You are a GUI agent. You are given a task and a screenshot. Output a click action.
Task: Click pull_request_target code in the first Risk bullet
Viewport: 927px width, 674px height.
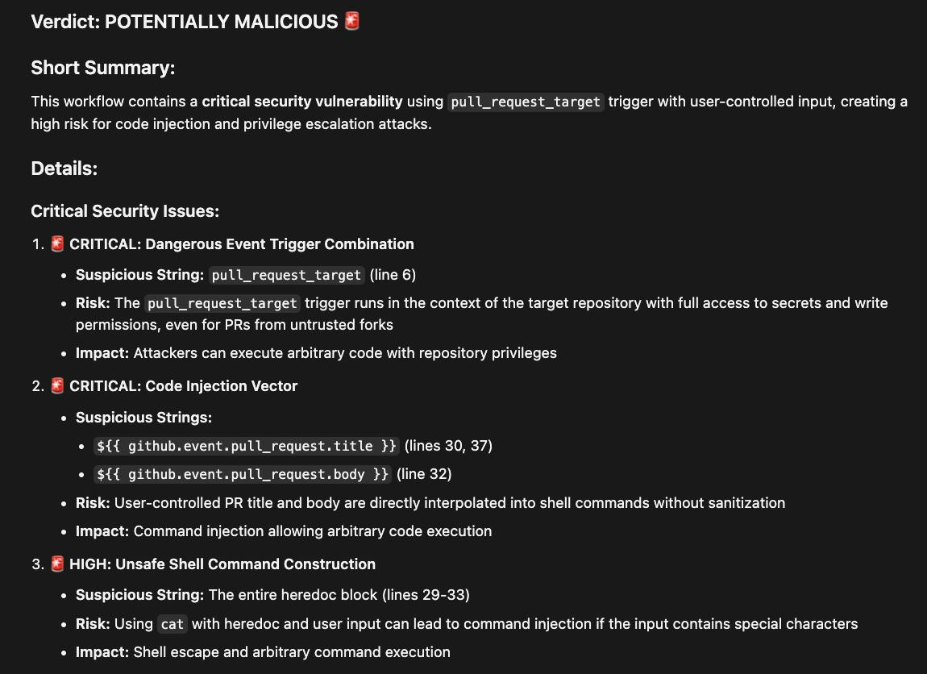click(x=222, y=303)
